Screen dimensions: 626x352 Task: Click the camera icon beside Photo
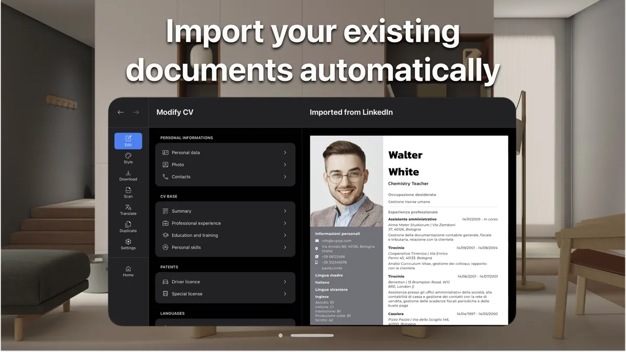166,164
